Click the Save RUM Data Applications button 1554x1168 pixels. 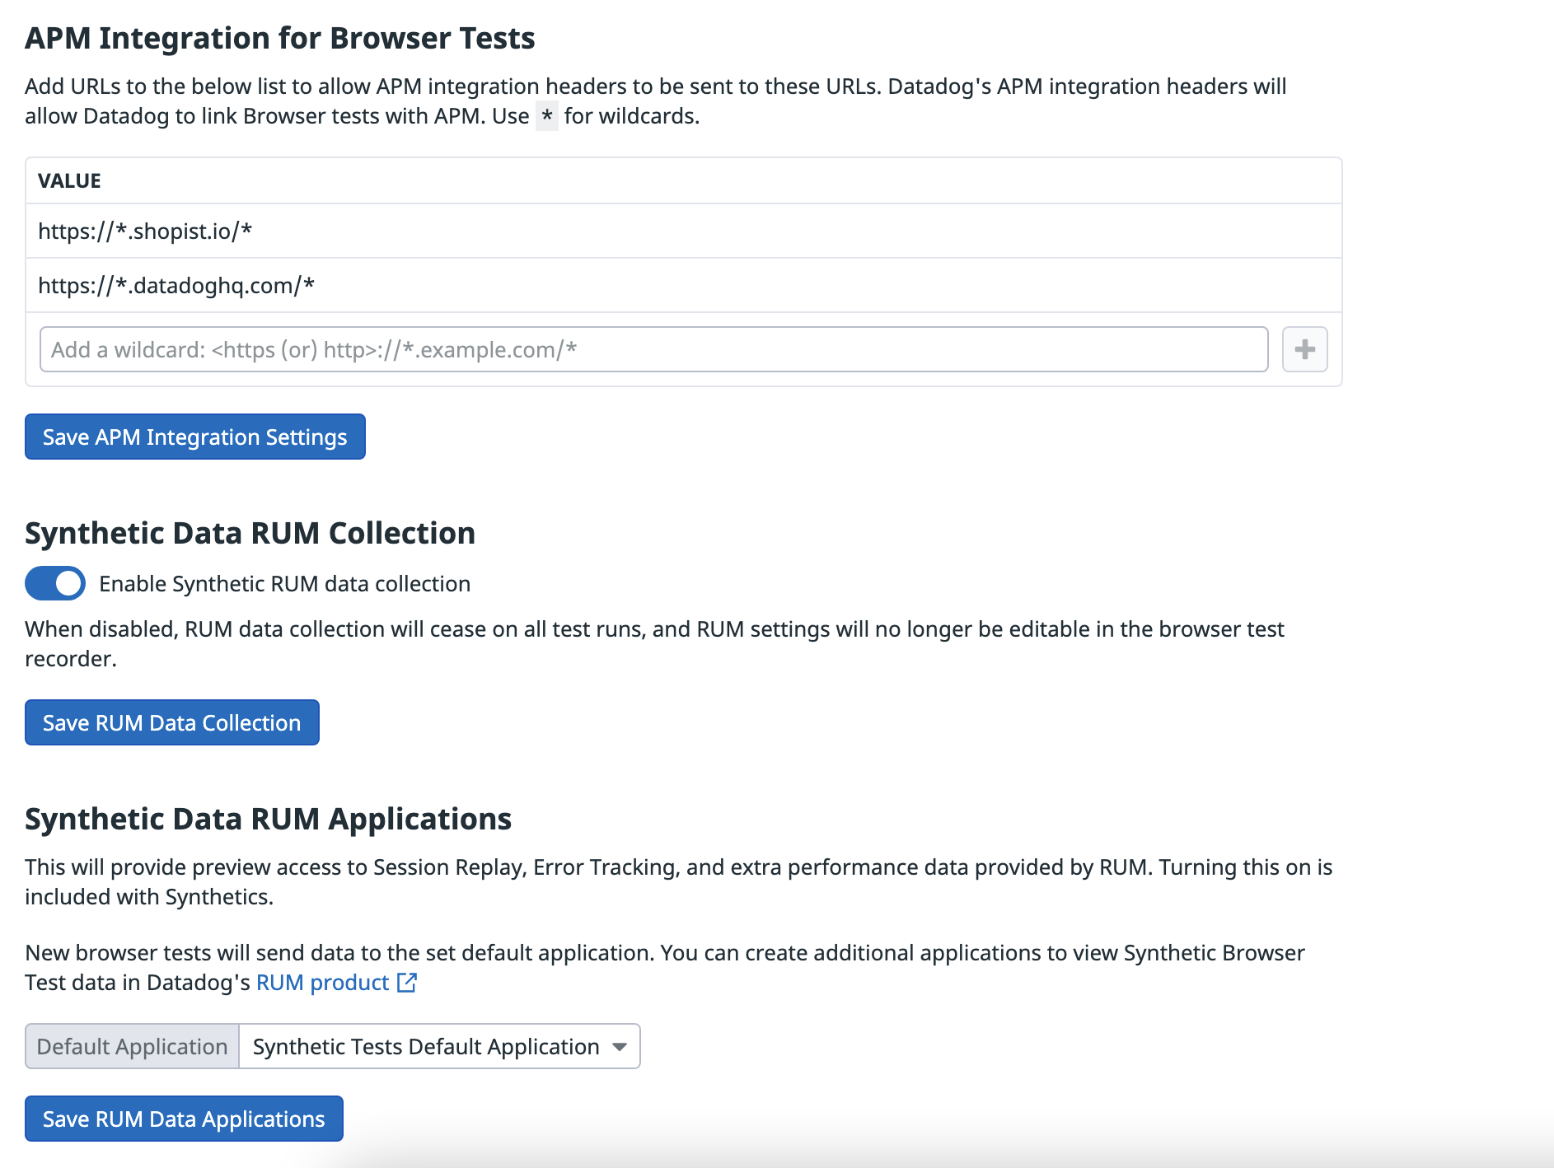pyautogui.click(x=184, y=1119)
